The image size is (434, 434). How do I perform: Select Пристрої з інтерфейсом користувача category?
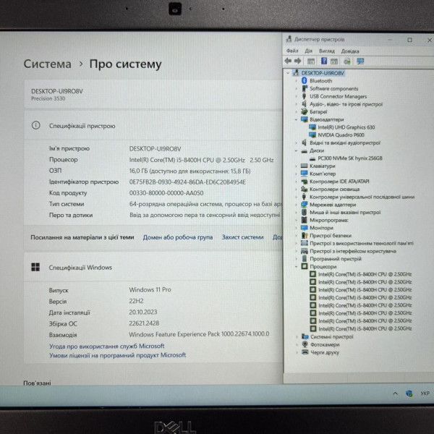pos(353,251)
